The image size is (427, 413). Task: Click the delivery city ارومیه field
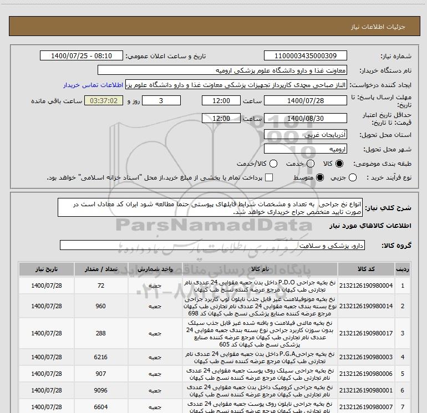pos(306,149)
